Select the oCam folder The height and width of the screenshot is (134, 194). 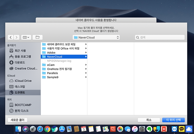64,65
